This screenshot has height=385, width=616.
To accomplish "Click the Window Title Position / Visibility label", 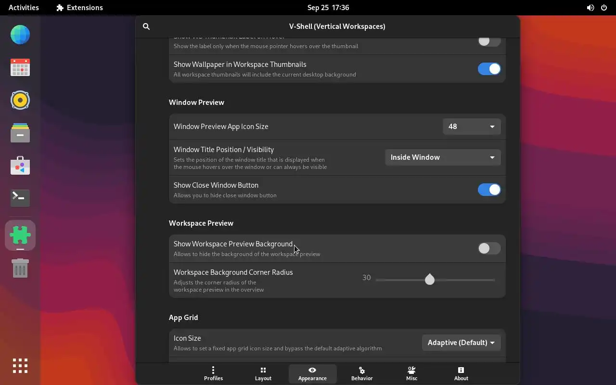I will 224,150.
